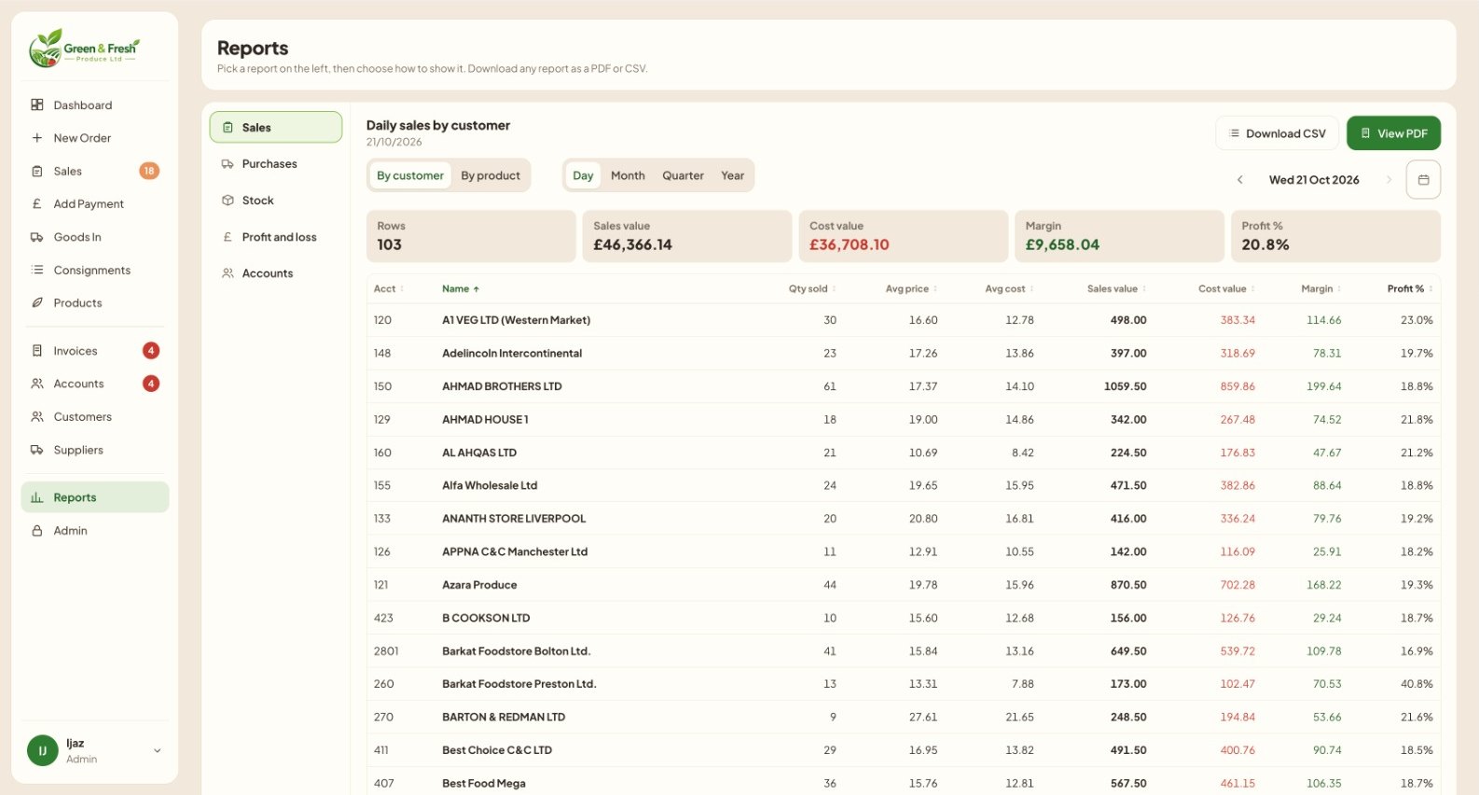Sort table by Qty sold column
The image size is (1479, 795).
tap(811, 288)
